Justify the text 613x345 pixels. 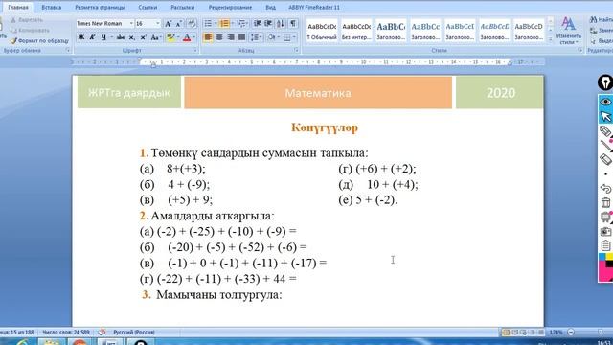tap(242, 37)
